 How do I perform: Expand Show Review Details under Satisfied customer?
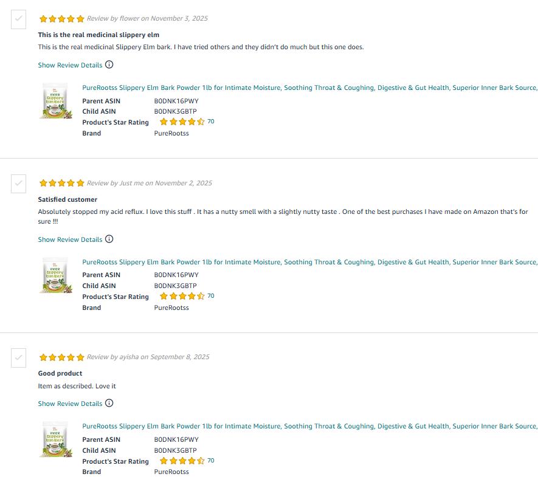(x=70, y=239)
